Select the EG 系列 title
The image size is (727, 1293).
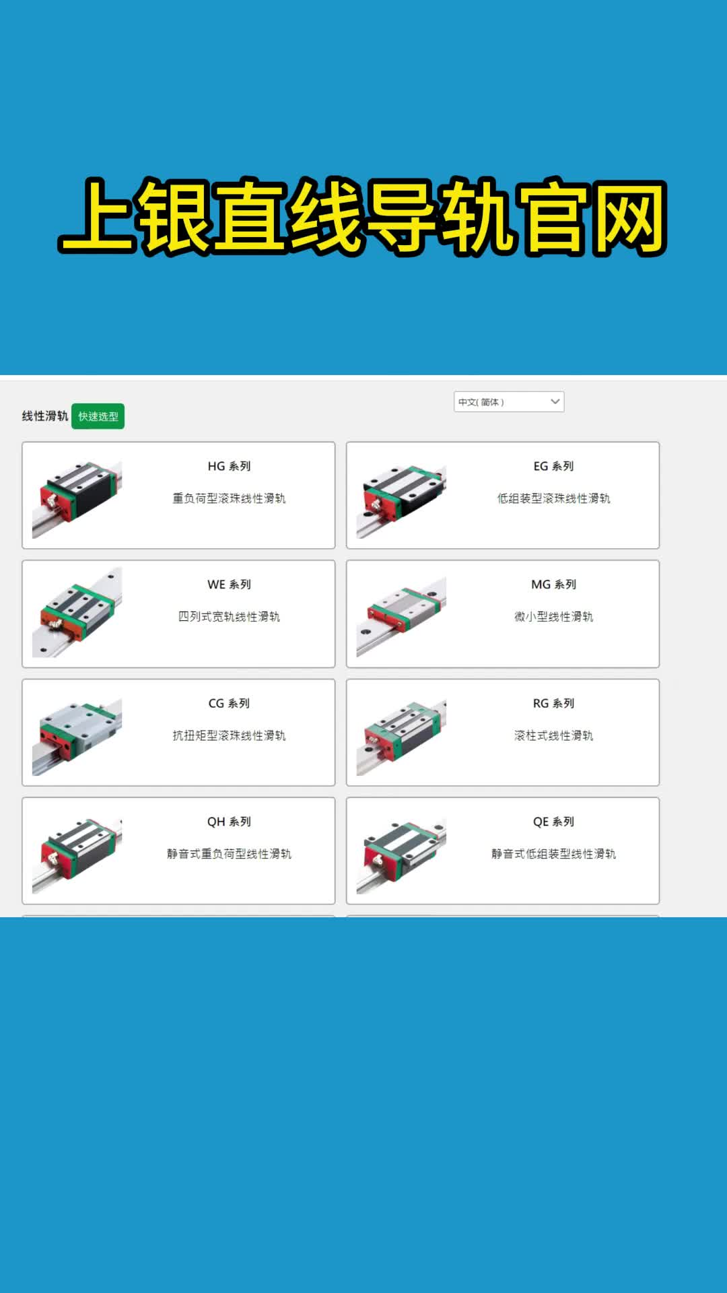[553, 466]
